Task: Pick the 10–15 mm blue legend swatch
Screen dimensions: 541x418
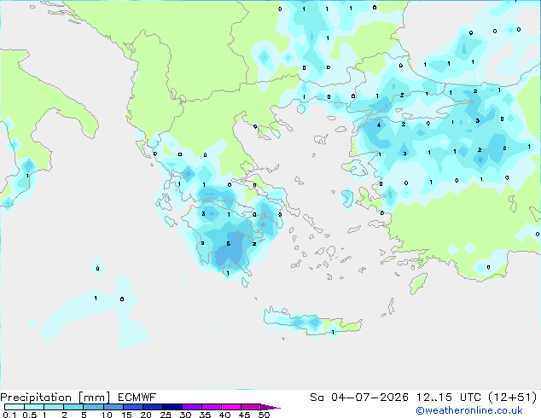Action: (x=113, y=407)
